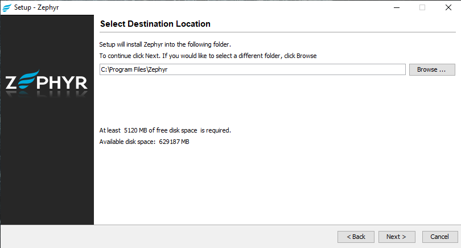Minimize the Setup window
The width and height of the screenshot is (461, 248).
[x=396, y=7]
